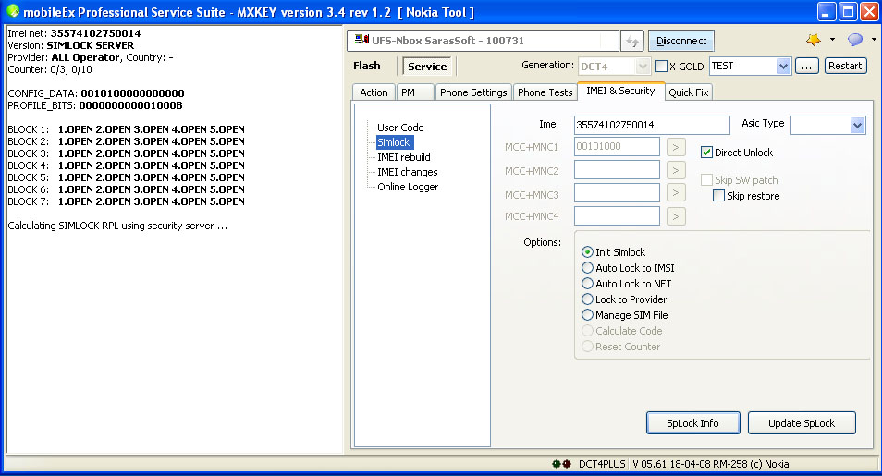Click the gold star icon
This screenshot has width=882, height=476.
click(814, 40)
